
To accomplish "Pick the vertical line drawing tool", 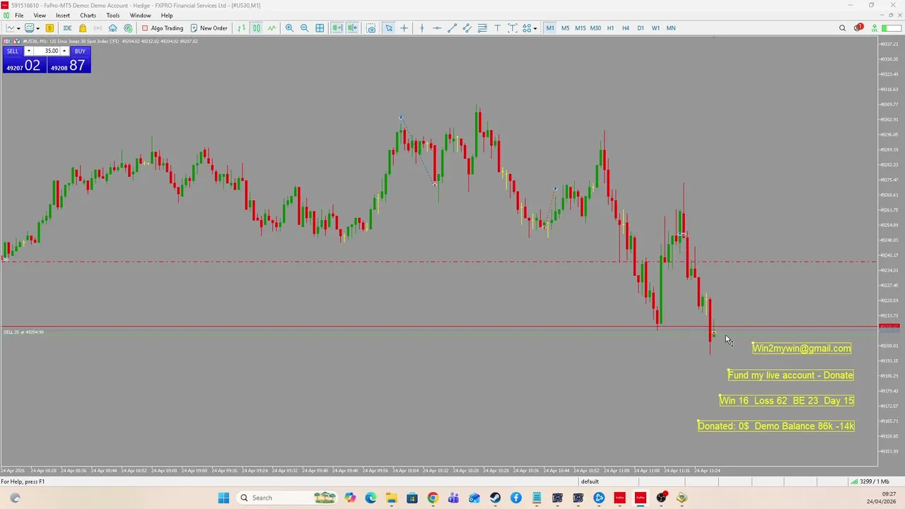I will coord(422,28).
